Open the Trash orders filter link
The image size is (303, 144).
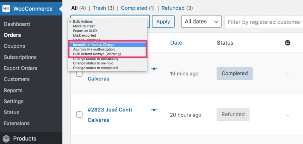tap(99, 8)
